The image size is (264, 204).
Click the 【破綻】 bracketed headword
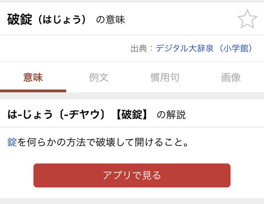pos(132,114)
